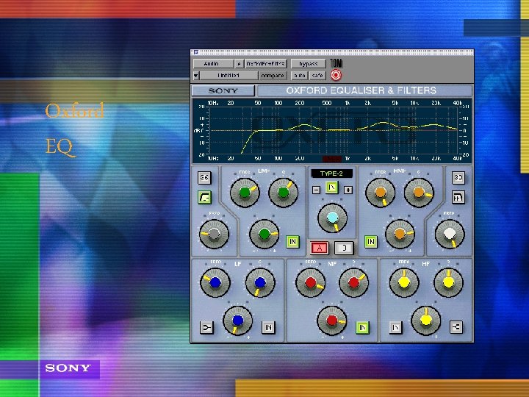Click the HF gain knob
Viewport: 529px width, 397px height.
425,321
